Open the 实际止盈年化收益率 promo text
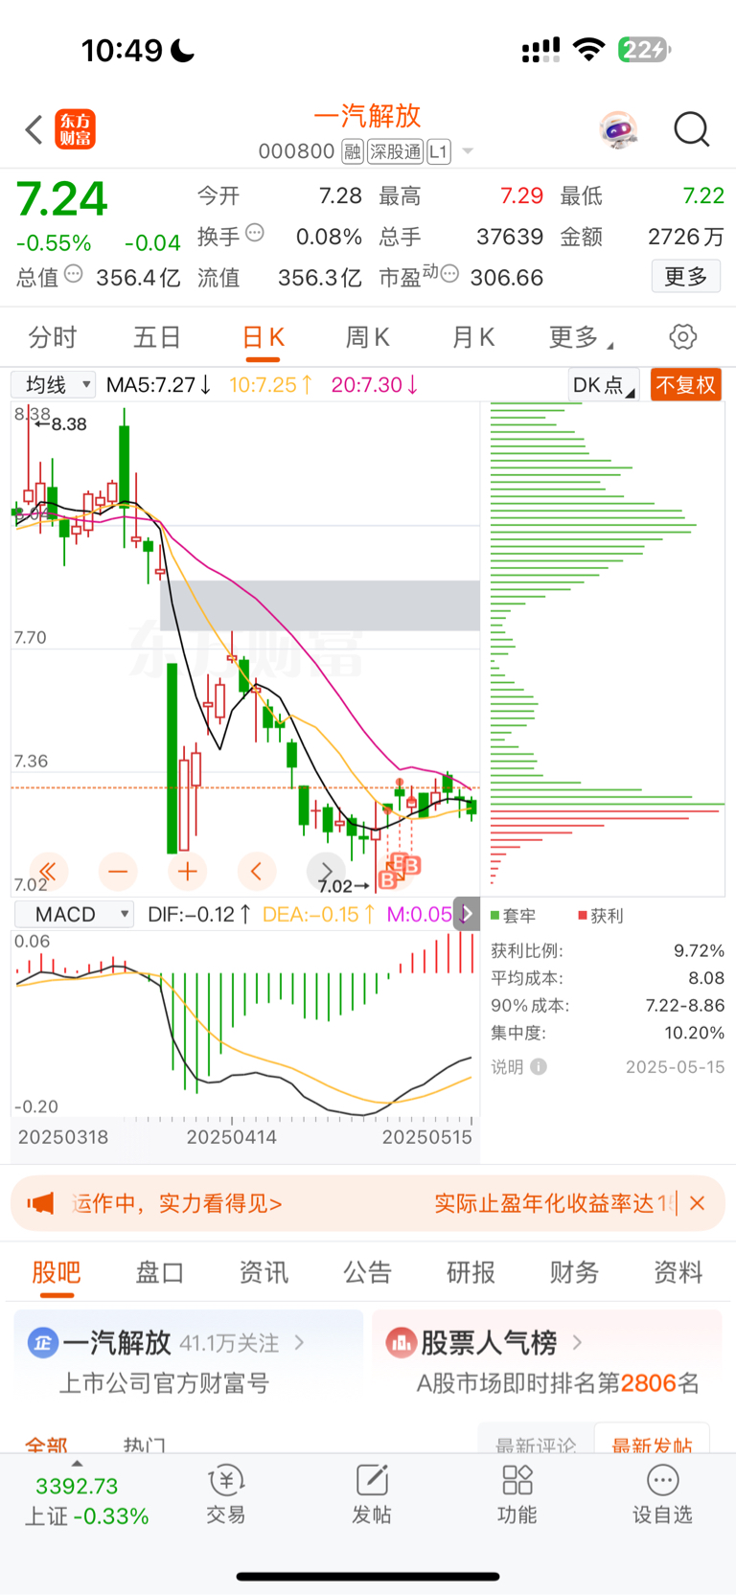The width and height of the screenshot is (736, 1595). pos(554,1203)
